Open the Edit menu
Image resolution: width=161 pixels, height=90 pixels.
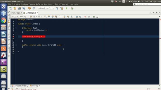pos(13,4)
